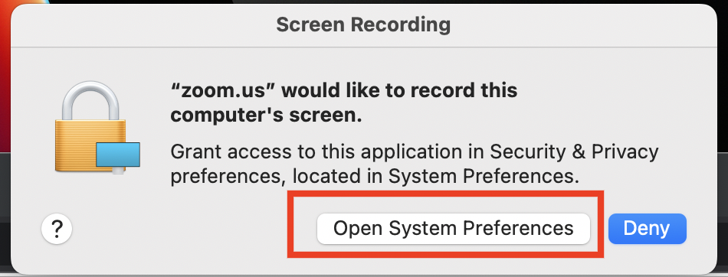
Task: Click empty dialog area beside help button
Action: [185, 228]
